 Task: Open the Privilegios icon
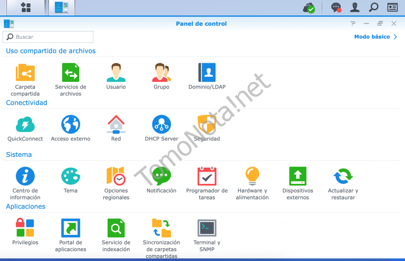pos(25,228)
